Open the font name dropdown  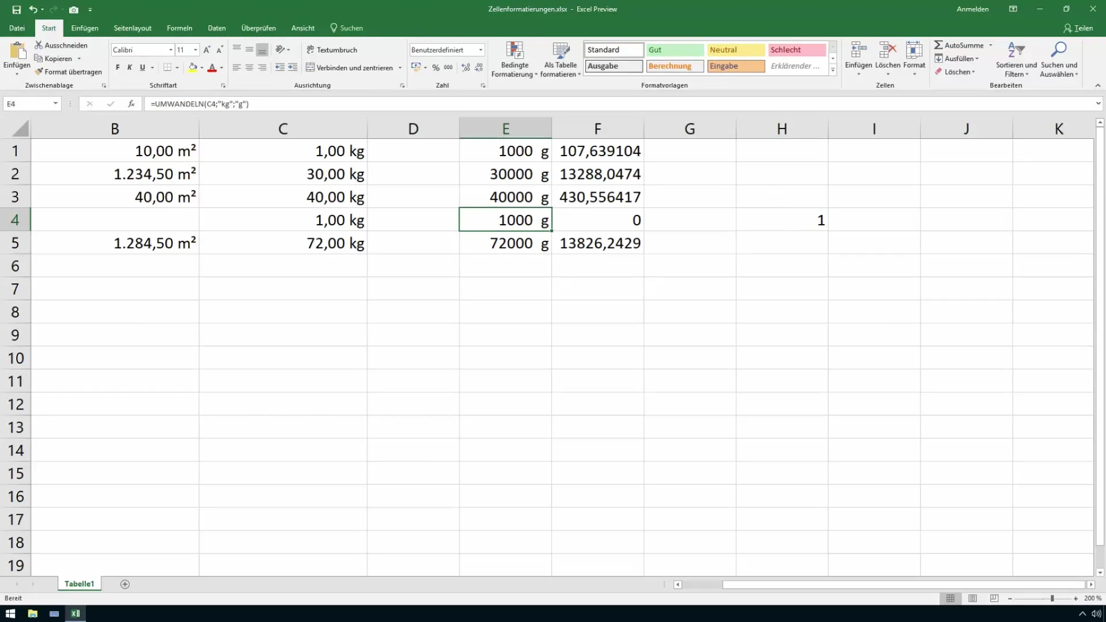point(171,50)
